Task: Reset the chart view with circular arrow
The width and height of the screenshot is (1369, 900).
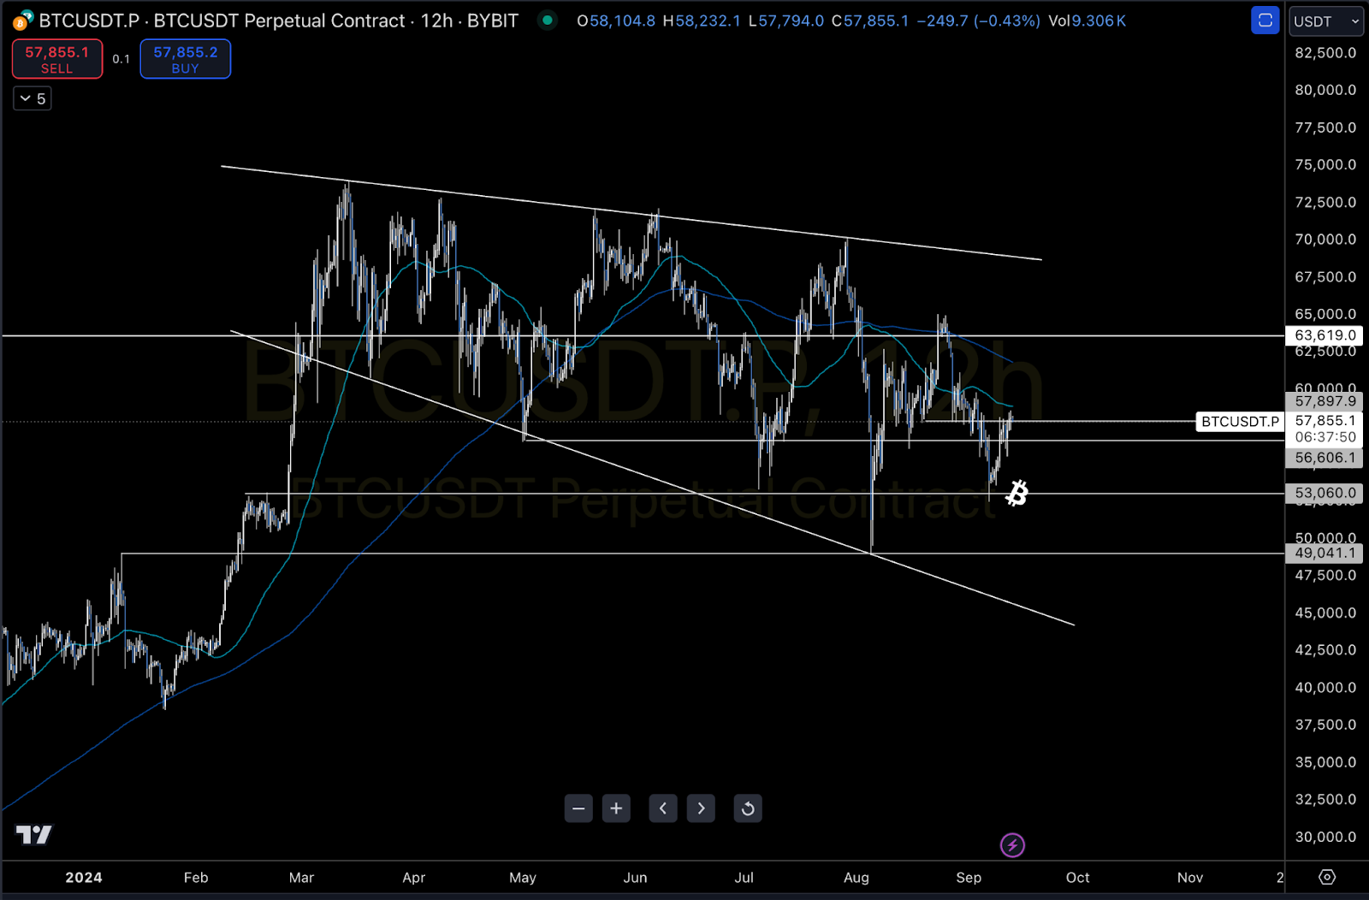Action: click(x=748, y=808)
